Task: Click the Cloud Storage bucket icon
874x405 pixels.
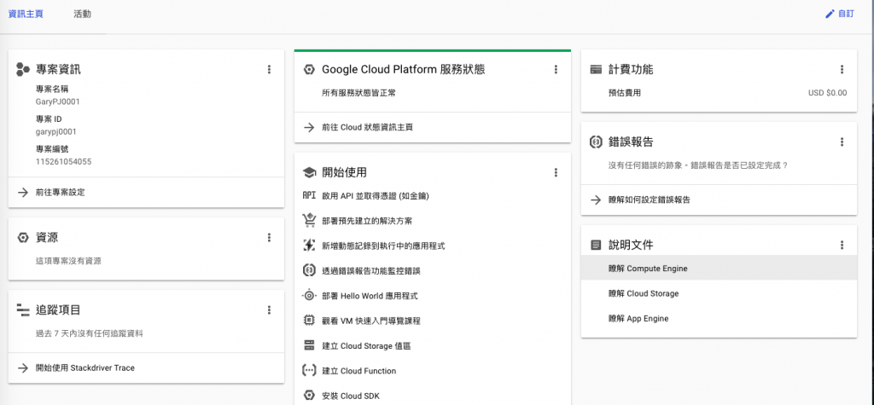Action: coord(310,346)
